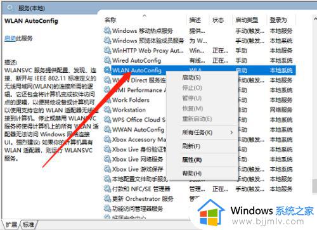Click gear icon beside Xbox Live 游戏保存
This screenshot has height=230, width=317.
pos(107,169)
